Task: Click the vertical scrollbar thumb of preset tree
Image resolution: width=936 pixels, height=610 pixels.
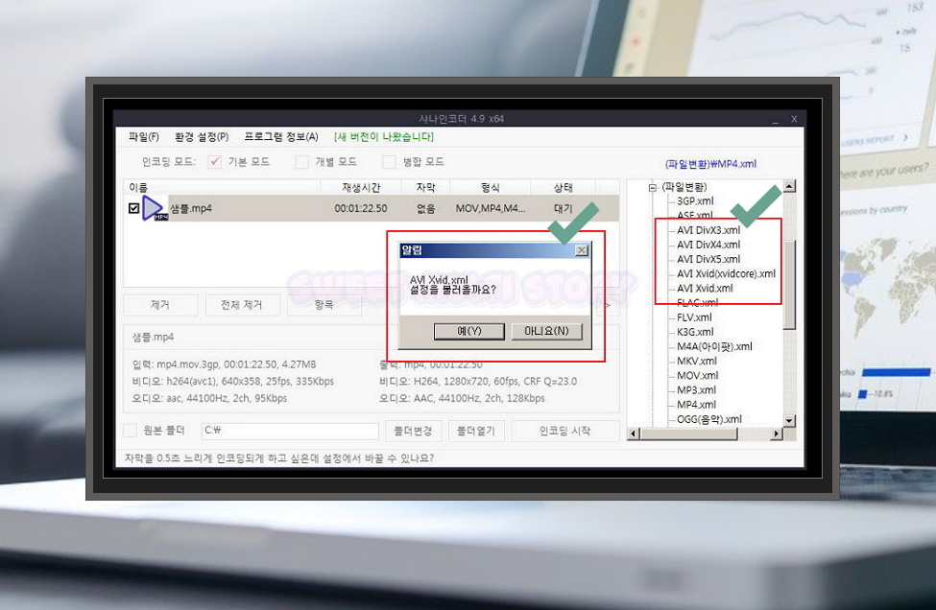Action: click(789, 285)
